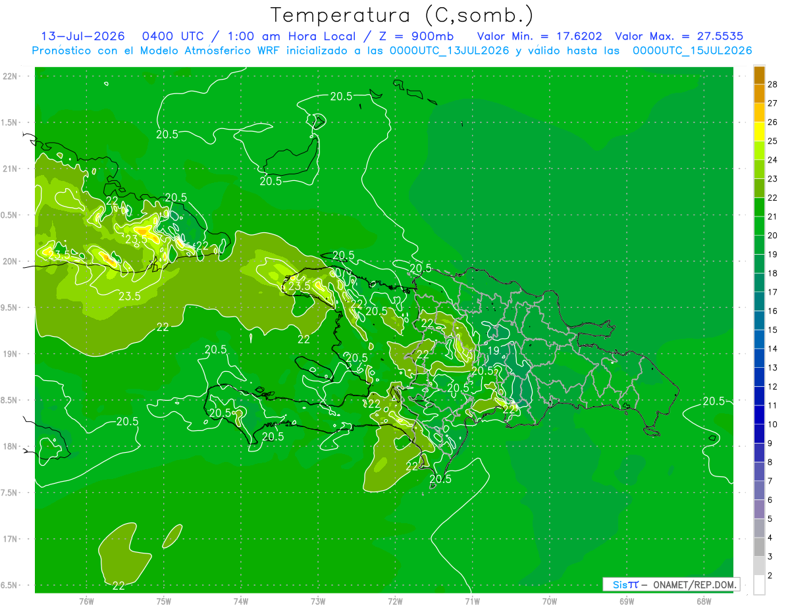Click the colorbar tick value "25"
790x610 pixels.
(x=773, y=141)
